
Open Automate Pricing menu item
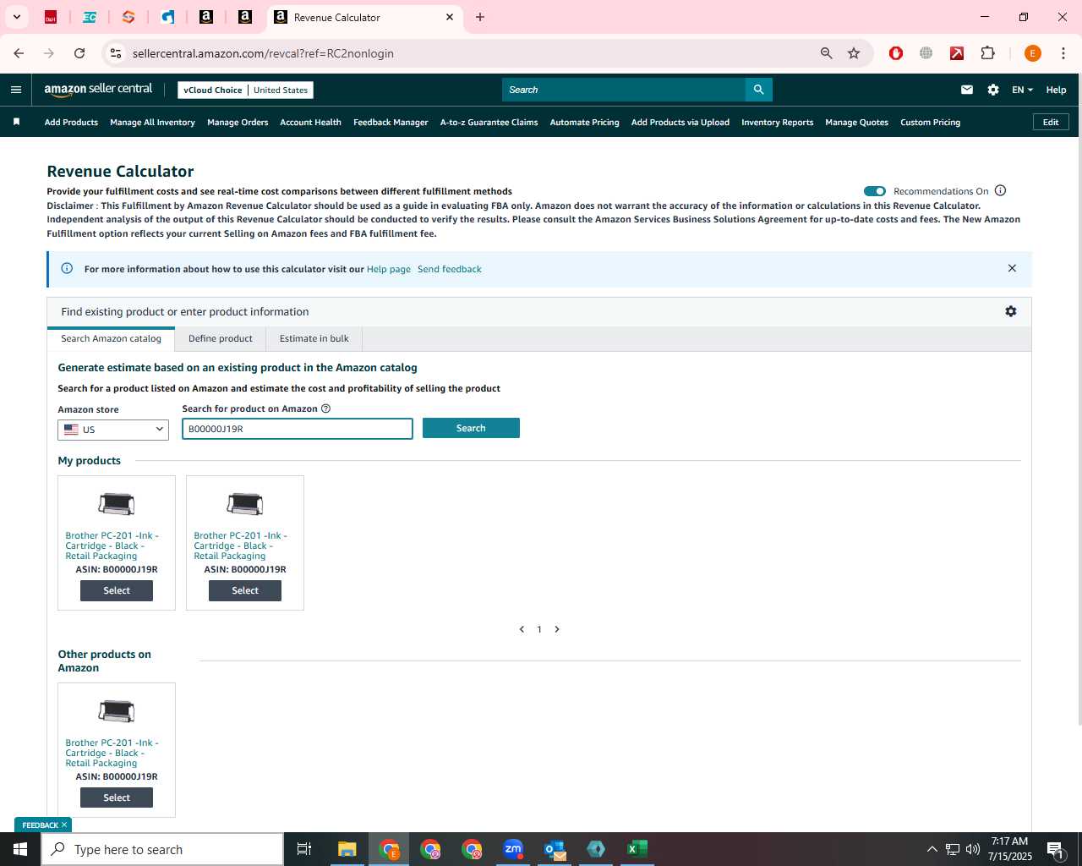[584, 122]
